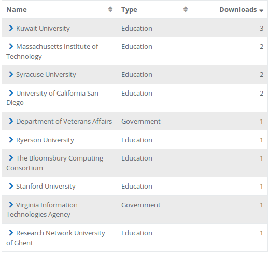Viewport: 269px width, 253px height.
Task: Expand University of California San Diego chevron
Action: click(x=11, y=93)
